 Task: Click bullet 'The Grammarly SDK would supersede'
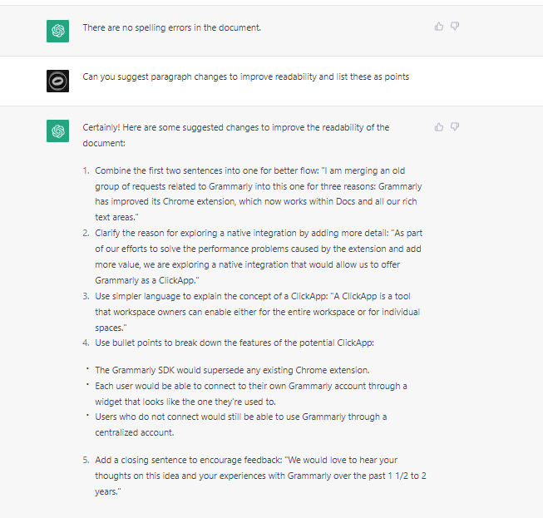click(232, 370)
